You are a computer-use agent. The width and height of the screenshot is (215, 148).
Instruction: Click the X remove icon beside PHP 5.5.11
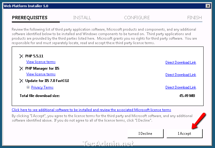tap(21, 56)
